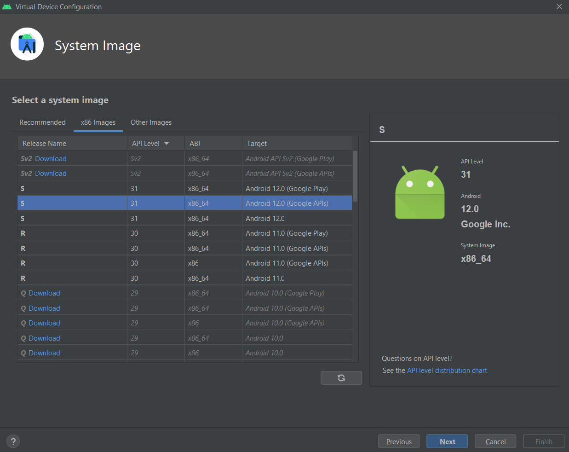Click the refresh system images icon button

click(x=341, y=378)
